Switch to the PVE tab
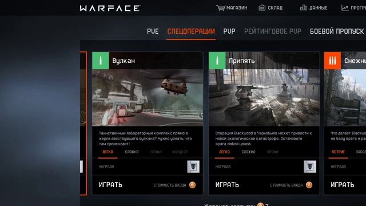 click(x=153, y=31)
